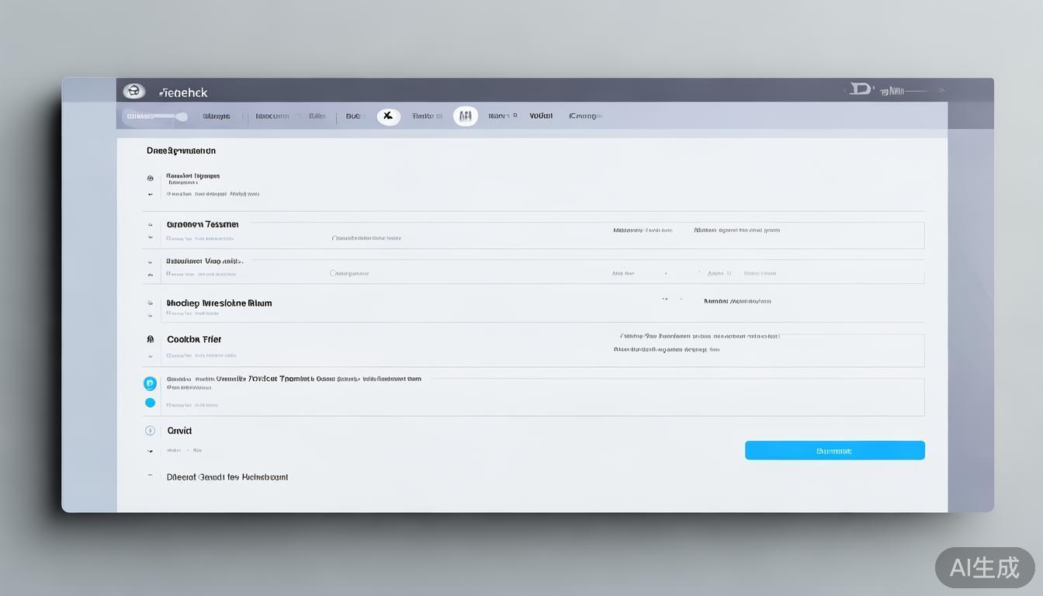
Task: Click the white circular X icon in toolbar
Action: [388, 116]
